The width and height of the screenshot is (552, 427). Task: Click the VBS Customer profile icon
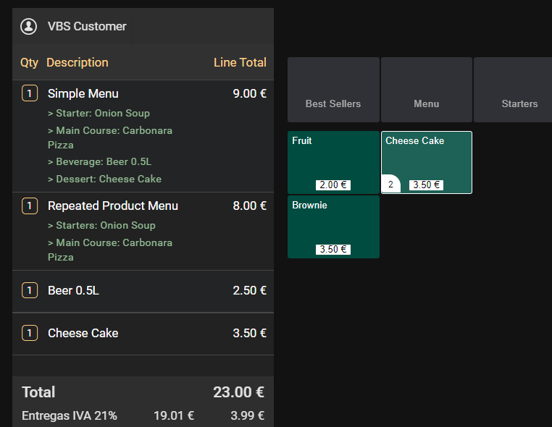pos(29,27)
